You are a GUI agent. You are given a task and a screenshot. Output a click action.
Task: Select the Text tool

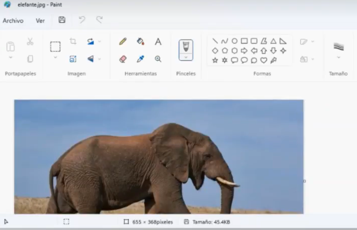pyautogui.click(x=158, y=42)
